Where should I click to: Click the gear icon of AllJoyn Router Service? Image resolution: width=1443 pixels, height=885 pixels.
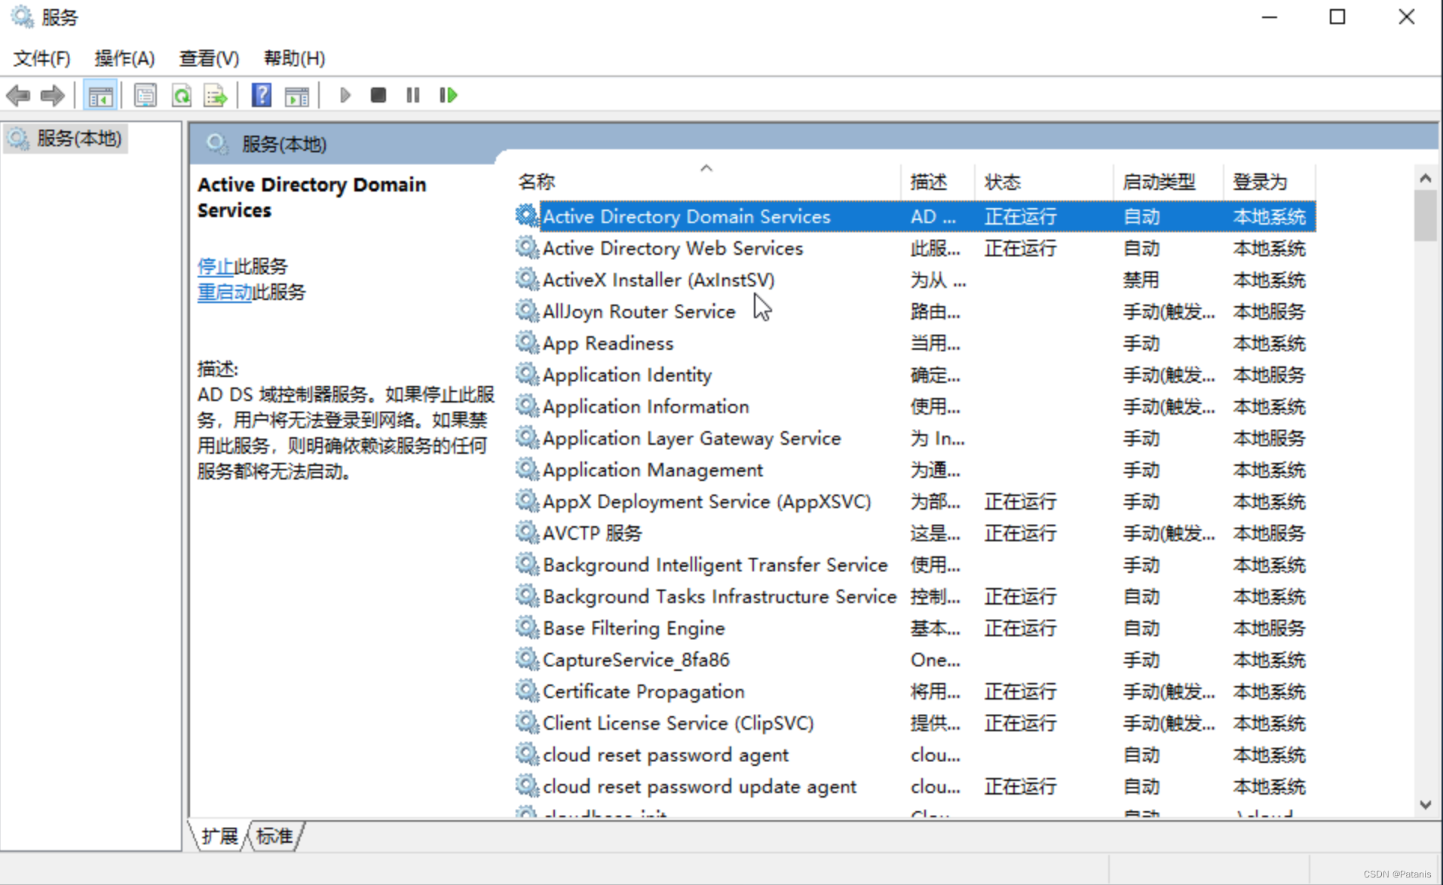[x=527, y=311]
